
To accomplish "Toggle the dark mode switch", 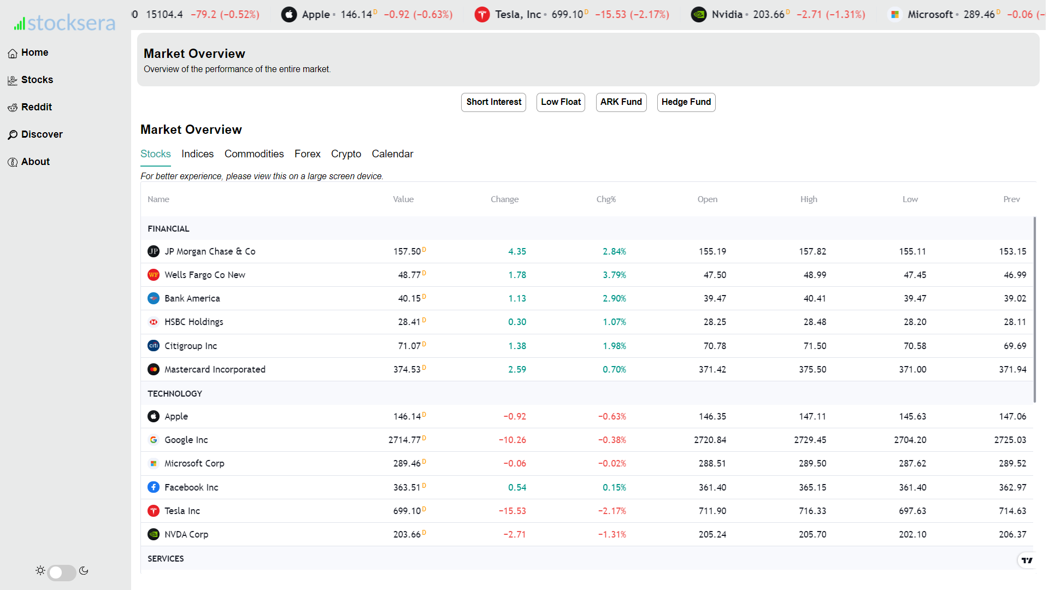I will tap(62, 572).
